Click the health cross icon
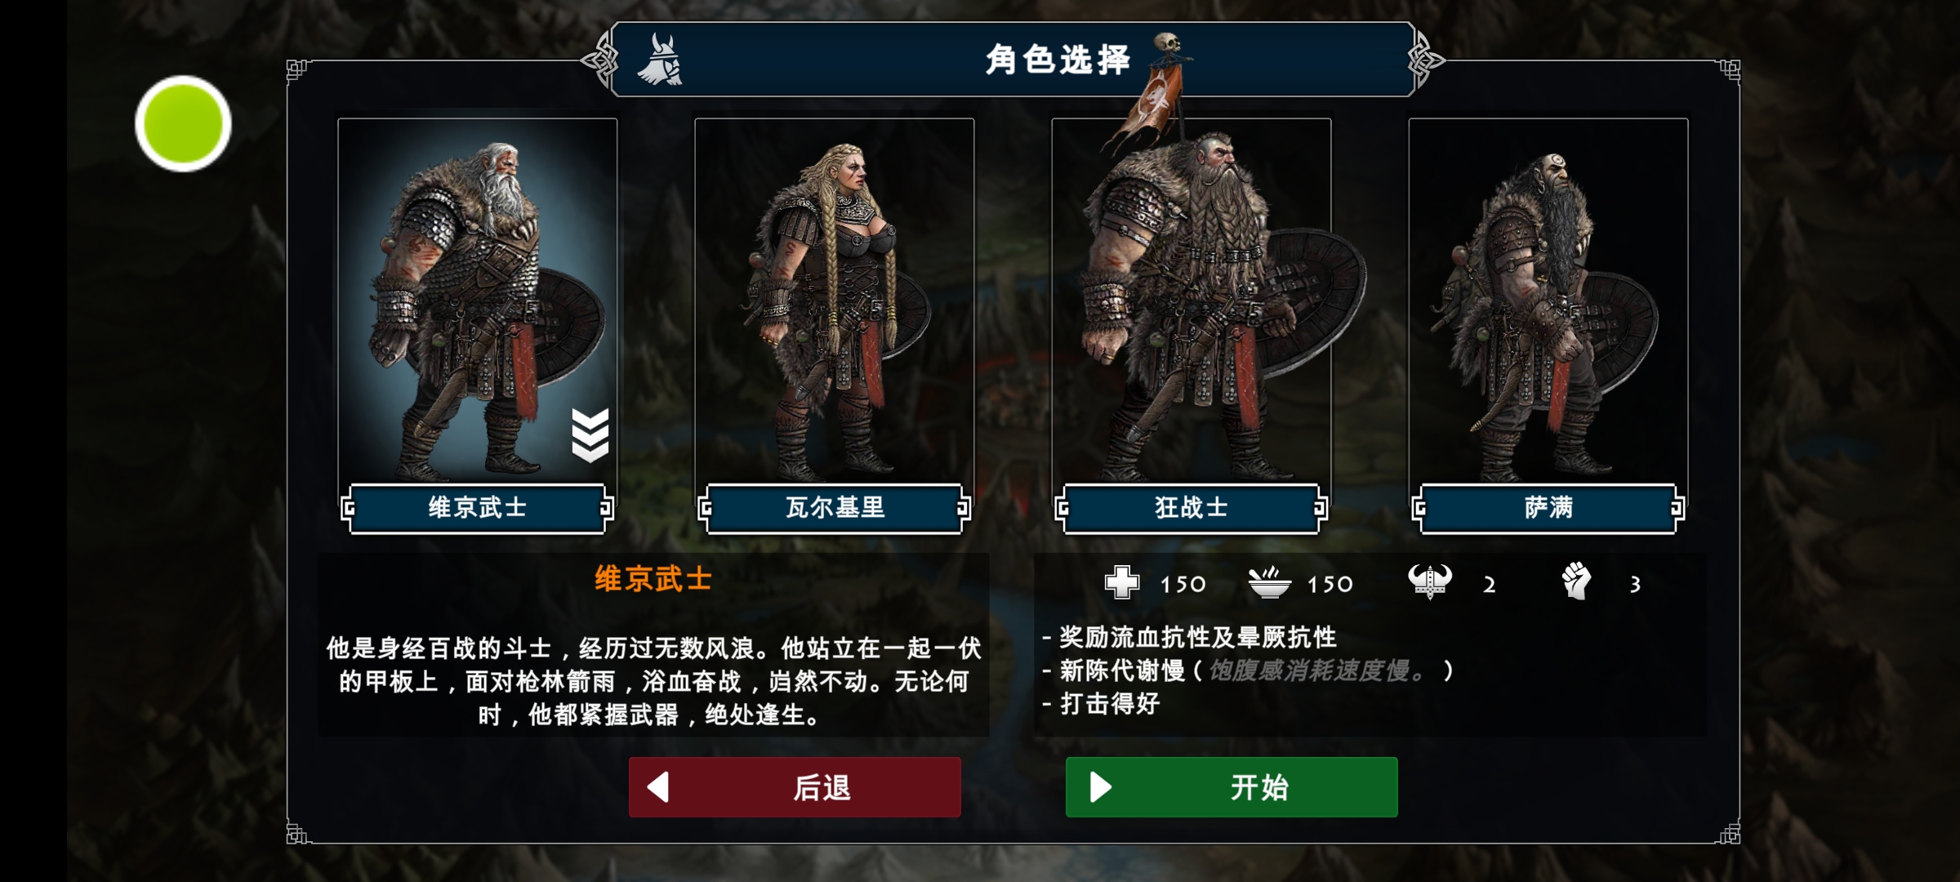This screenshot has height=882, width=1960. point(1122,583)
